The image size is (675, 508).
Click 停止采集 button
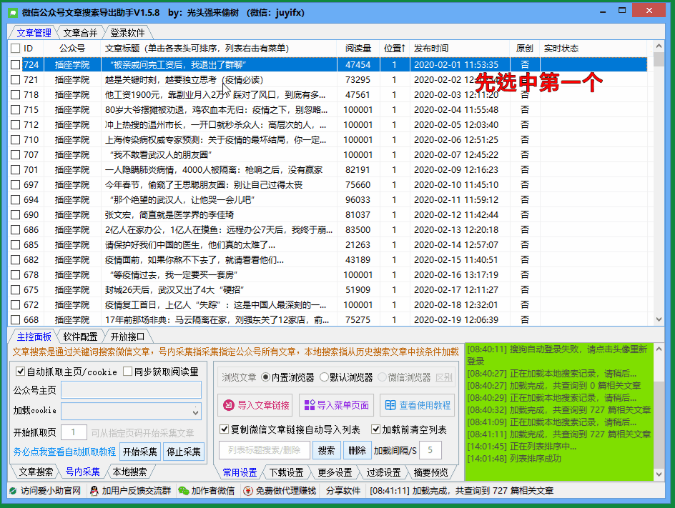point(183,452)
